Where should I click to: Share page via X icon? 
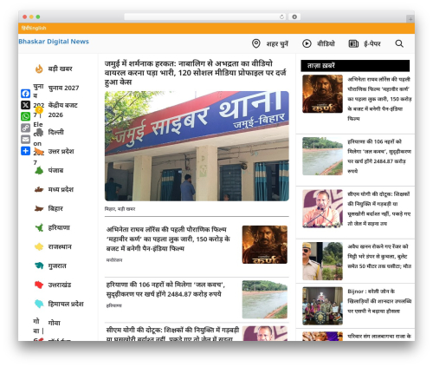(x=25, y=105)
